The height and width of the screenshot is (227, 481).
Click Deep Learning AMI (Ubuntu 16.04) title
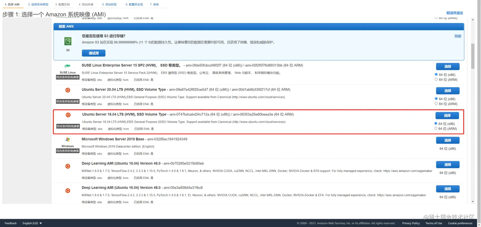coord(121,188)
